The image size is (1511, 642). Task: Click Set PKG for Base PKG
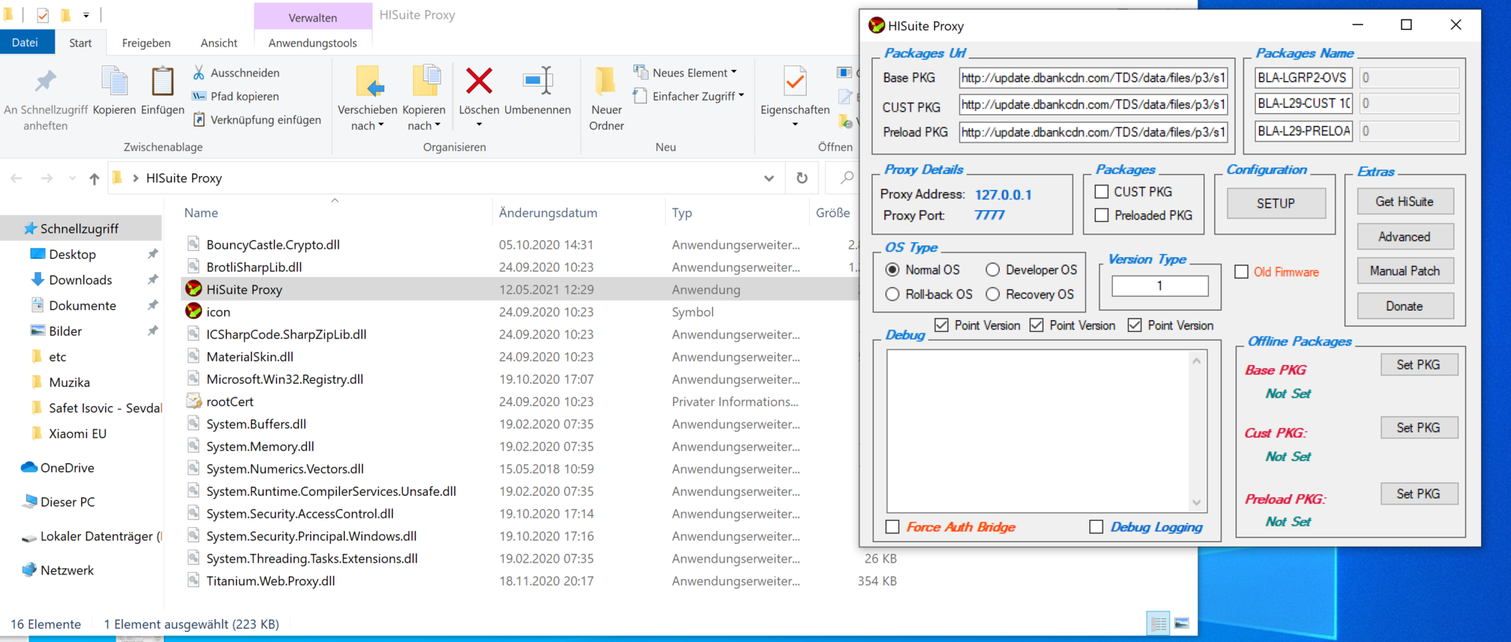click(1419, 364)
